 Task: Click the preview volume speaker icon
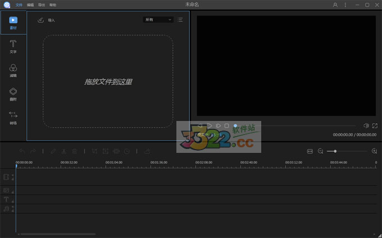tap(366, 125)
